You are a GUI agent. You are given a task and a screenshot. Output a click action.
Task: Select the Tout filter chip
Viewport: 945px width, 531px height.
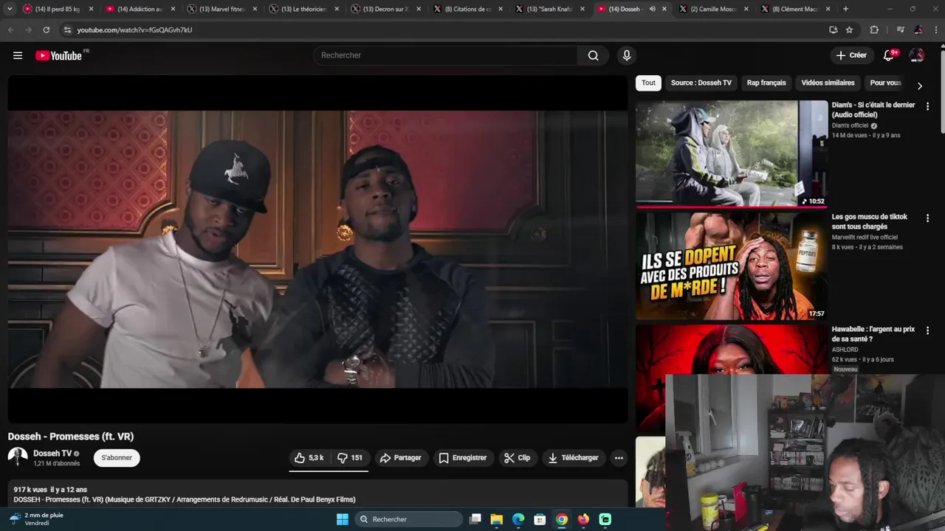648,83
